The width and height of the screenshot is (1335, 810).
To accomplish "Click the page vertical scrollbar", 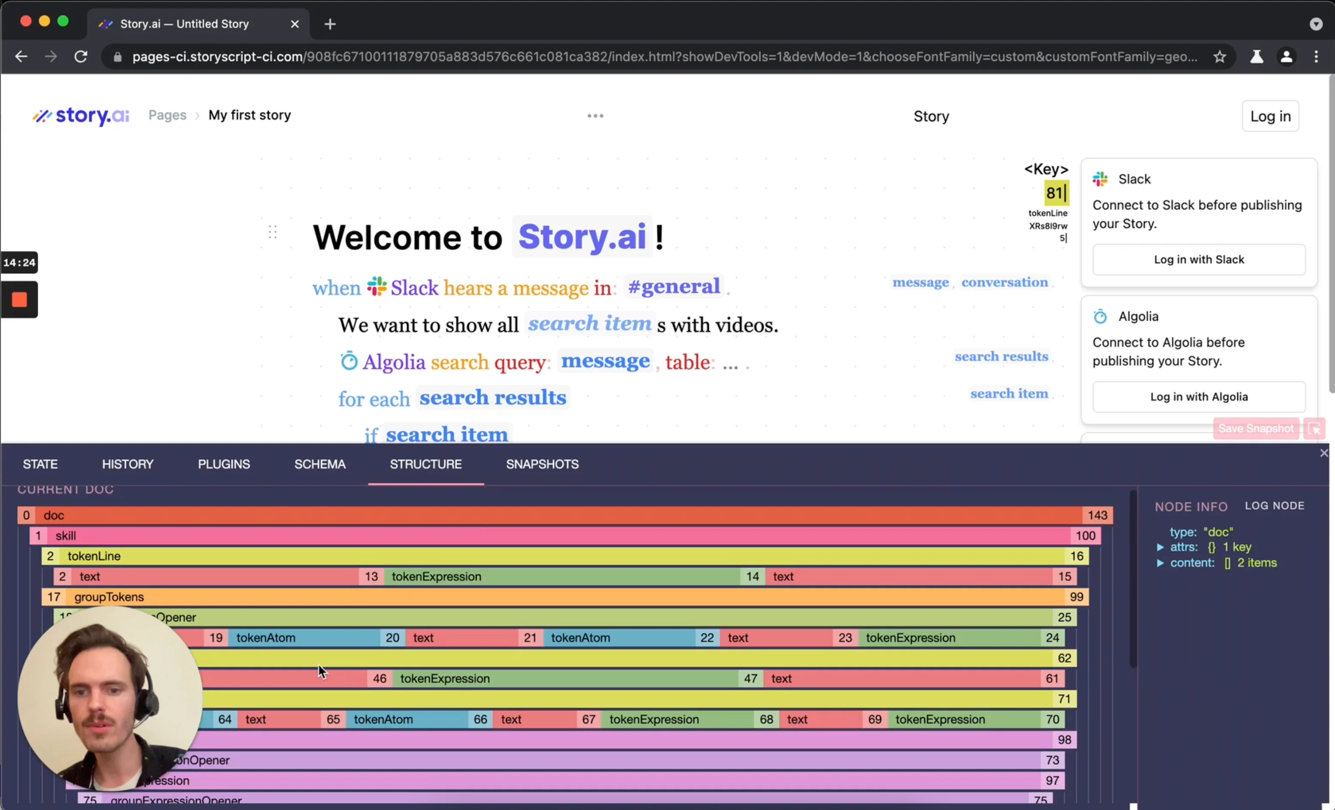I will 1331,233.
